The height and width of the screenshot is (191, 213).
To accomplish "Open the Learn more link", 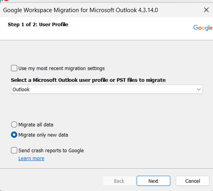I will [31, 159].
